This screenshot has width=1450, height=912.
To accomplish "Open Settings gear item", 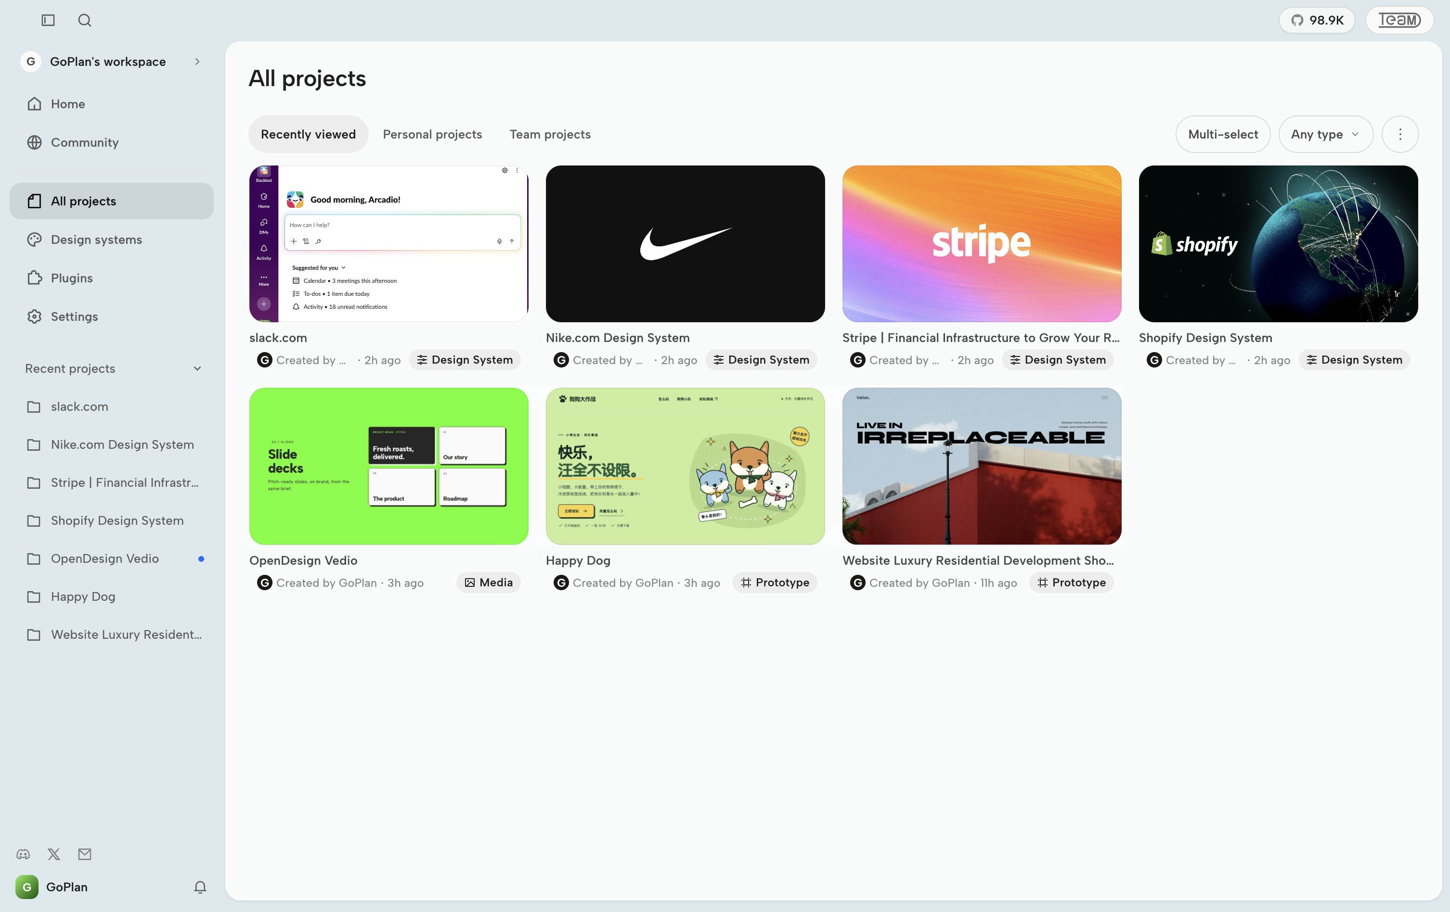I will tap(111, 317).
